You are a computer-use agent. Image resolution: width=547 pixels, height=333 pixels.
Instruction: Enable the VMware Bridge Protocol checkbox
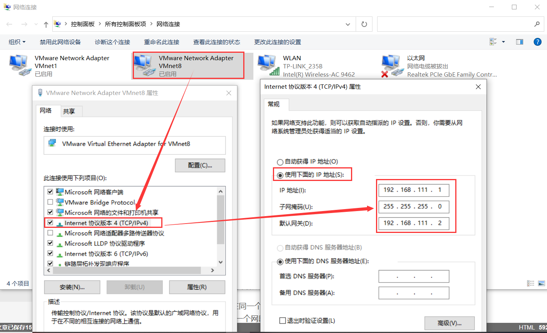(50, 202)
